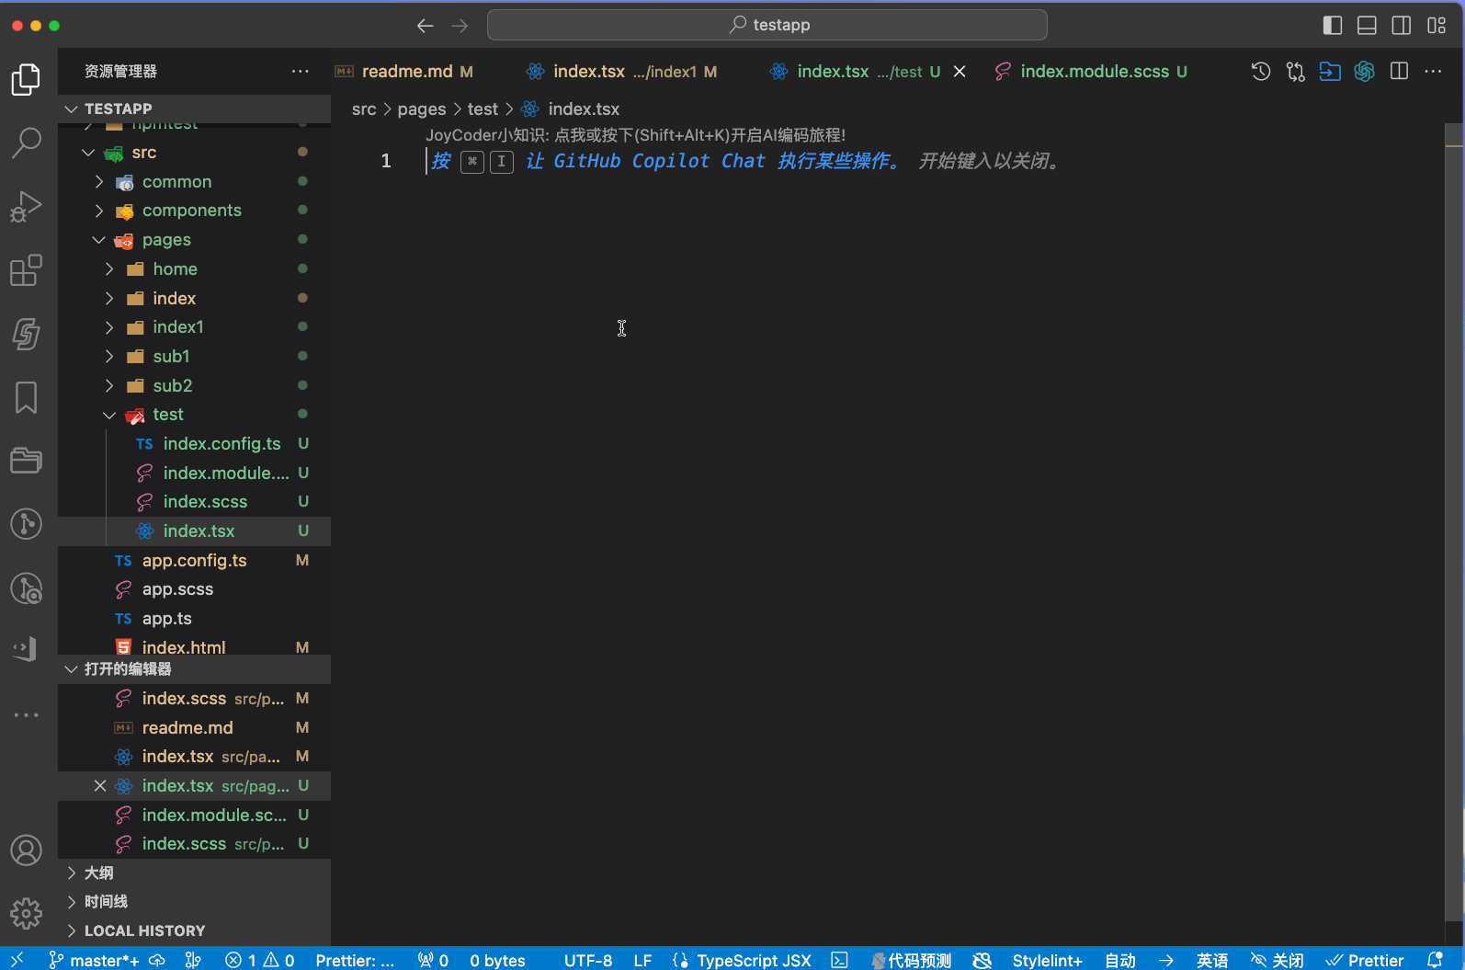Click the ChatGPT icon in editor toolbar
Viewport: 1465px width, 970px height.
(1364, 72)
